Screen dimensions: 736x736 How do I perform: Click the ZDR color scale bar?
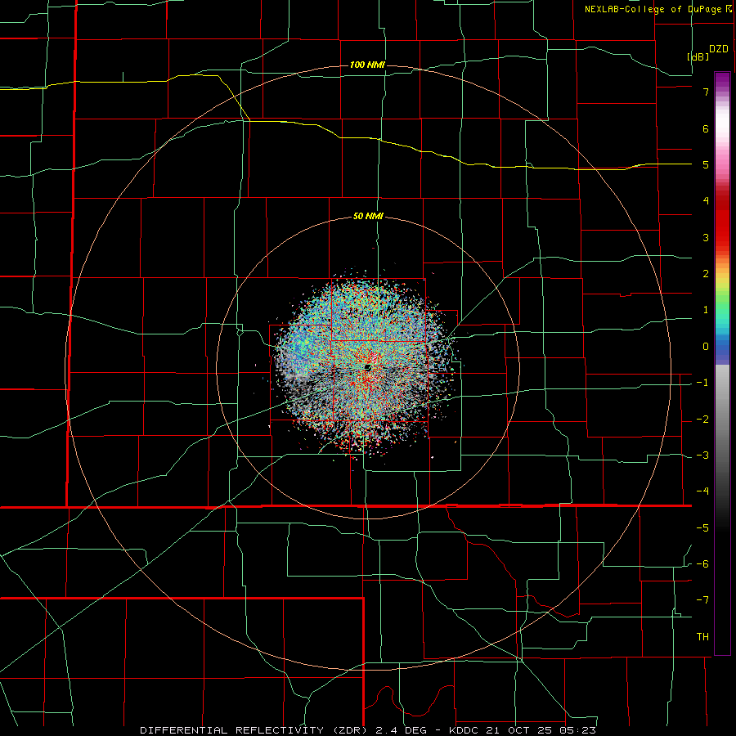(722, 363)
